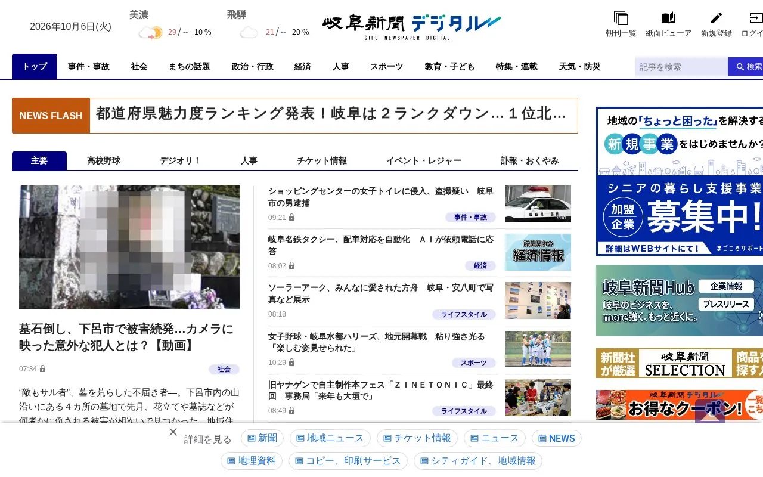Read the 墓石倒し、下呂市で被害続発 headline
This screenshot has height=477, width=763.
click(x=126, y=337)
